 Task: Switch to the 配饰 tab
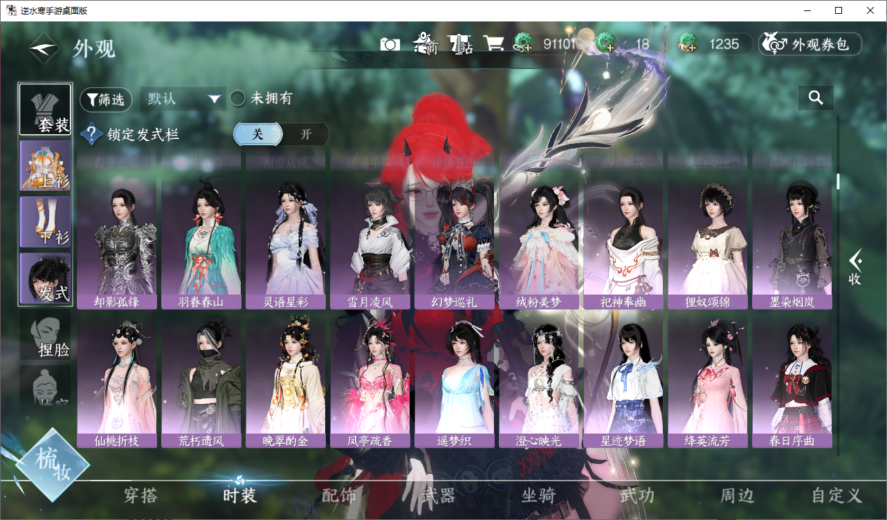(x=339, y=495)
